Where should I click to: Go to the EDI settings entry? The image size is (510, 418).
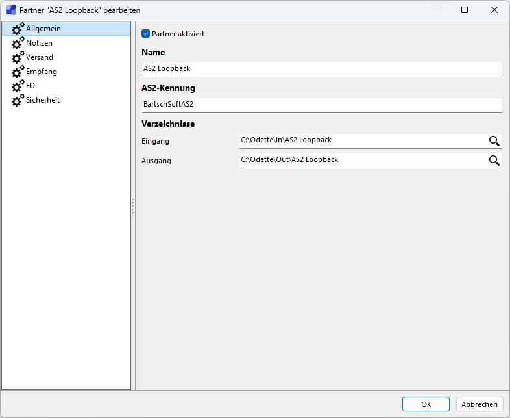click(32, 86)
